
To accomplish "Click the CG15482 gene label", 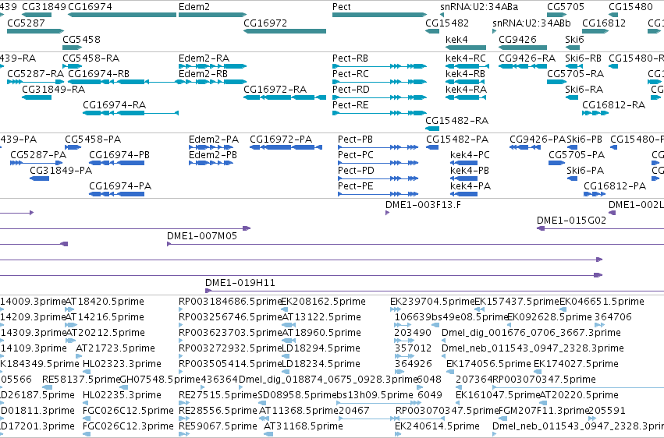I will click(447, 23).
